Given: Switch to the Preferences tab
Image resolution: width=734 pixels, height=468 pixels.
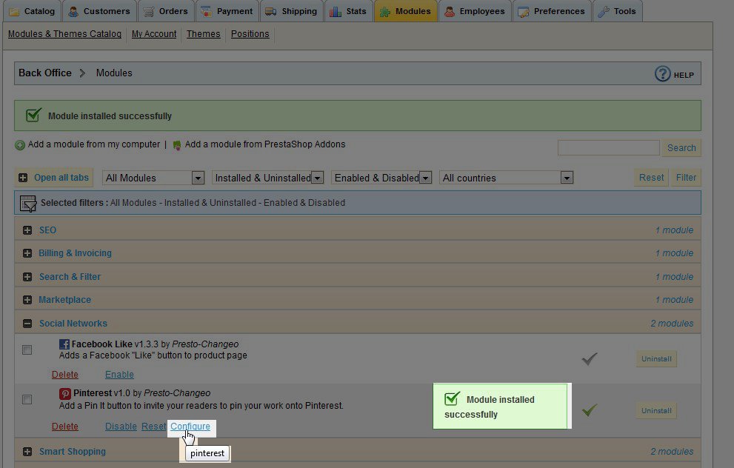Looking at the screenshot, I should (x=554, y=11).
